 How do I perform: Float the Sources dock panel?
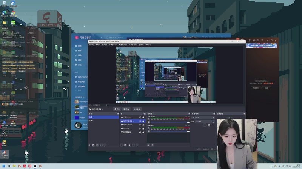pyautogui.click(x=144, y=114)
